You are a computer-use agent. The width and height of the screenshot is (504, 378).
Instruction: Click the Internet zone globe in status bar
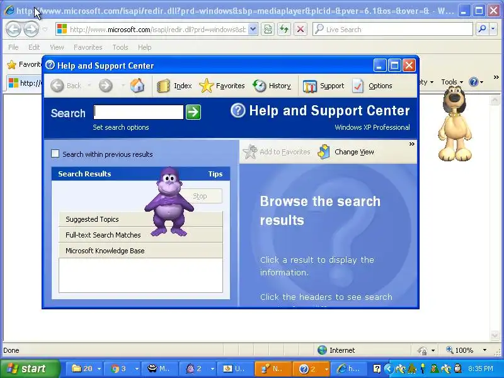click(x=322, y=350)
